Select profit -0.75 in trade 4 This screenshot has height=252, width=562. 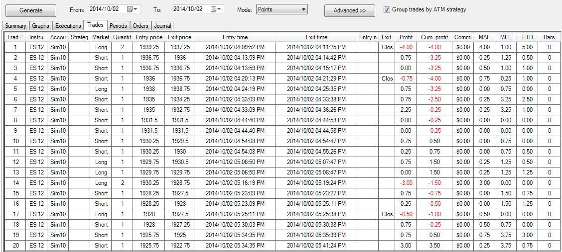[x=406, y=78]
